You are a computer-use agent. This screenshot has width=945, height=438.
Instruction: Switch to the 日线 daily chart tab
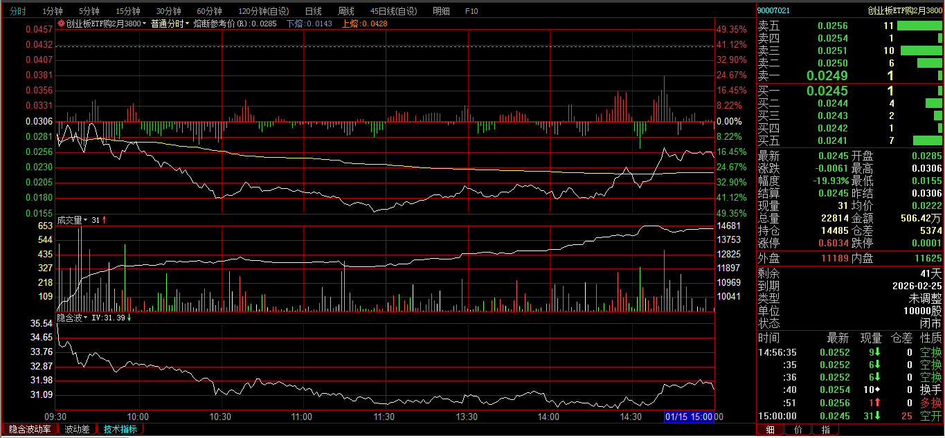[313, 11]
